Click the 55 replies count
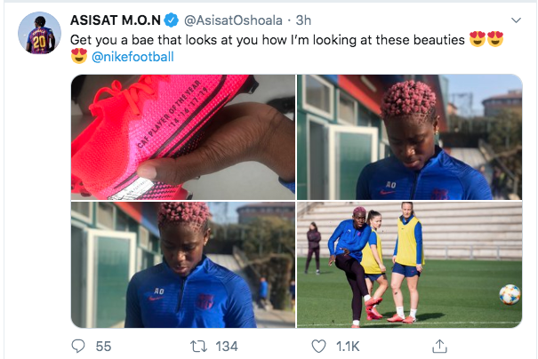The height and width of the screenshot is (359, 538). coord(103,347)
